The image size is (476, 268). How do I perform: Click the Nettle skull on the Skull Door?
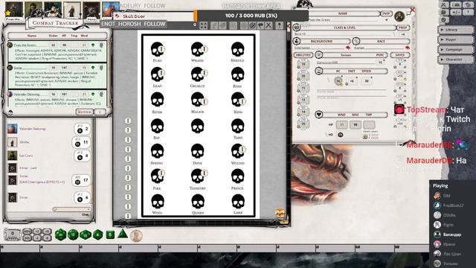[x=237, y=49]
